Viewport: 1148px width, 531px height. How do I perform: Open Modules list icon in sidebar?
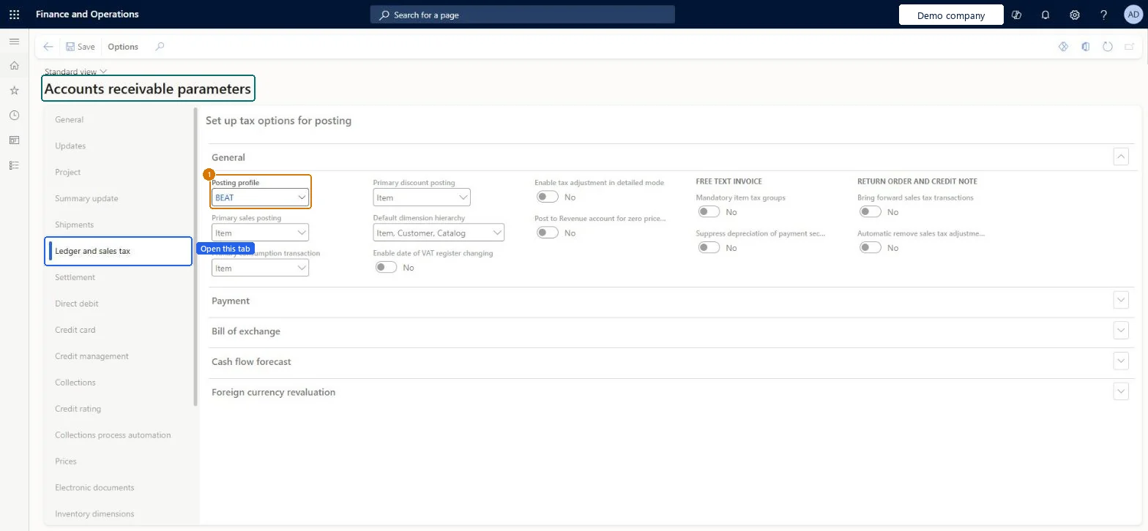[14, 165]
